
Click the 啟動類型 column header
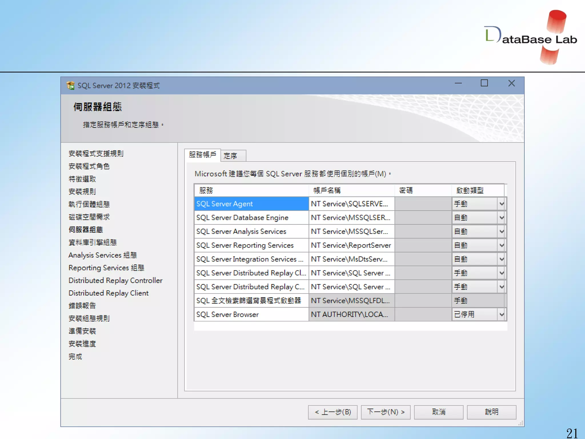(x=478, y=190)
